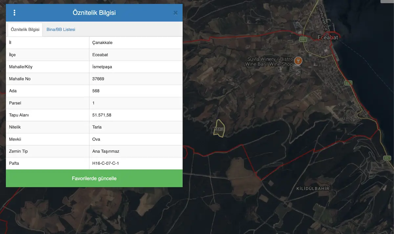Click the Suvla Winery marker icon
Viewport: 394px width, 234px height.
(298, 60)
